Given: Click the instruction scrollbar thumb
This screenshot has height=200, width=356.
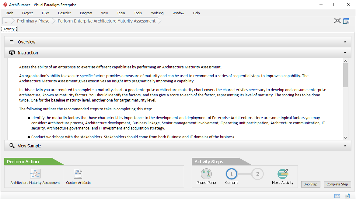Looking at the screenshot, I should coord(345,75).
